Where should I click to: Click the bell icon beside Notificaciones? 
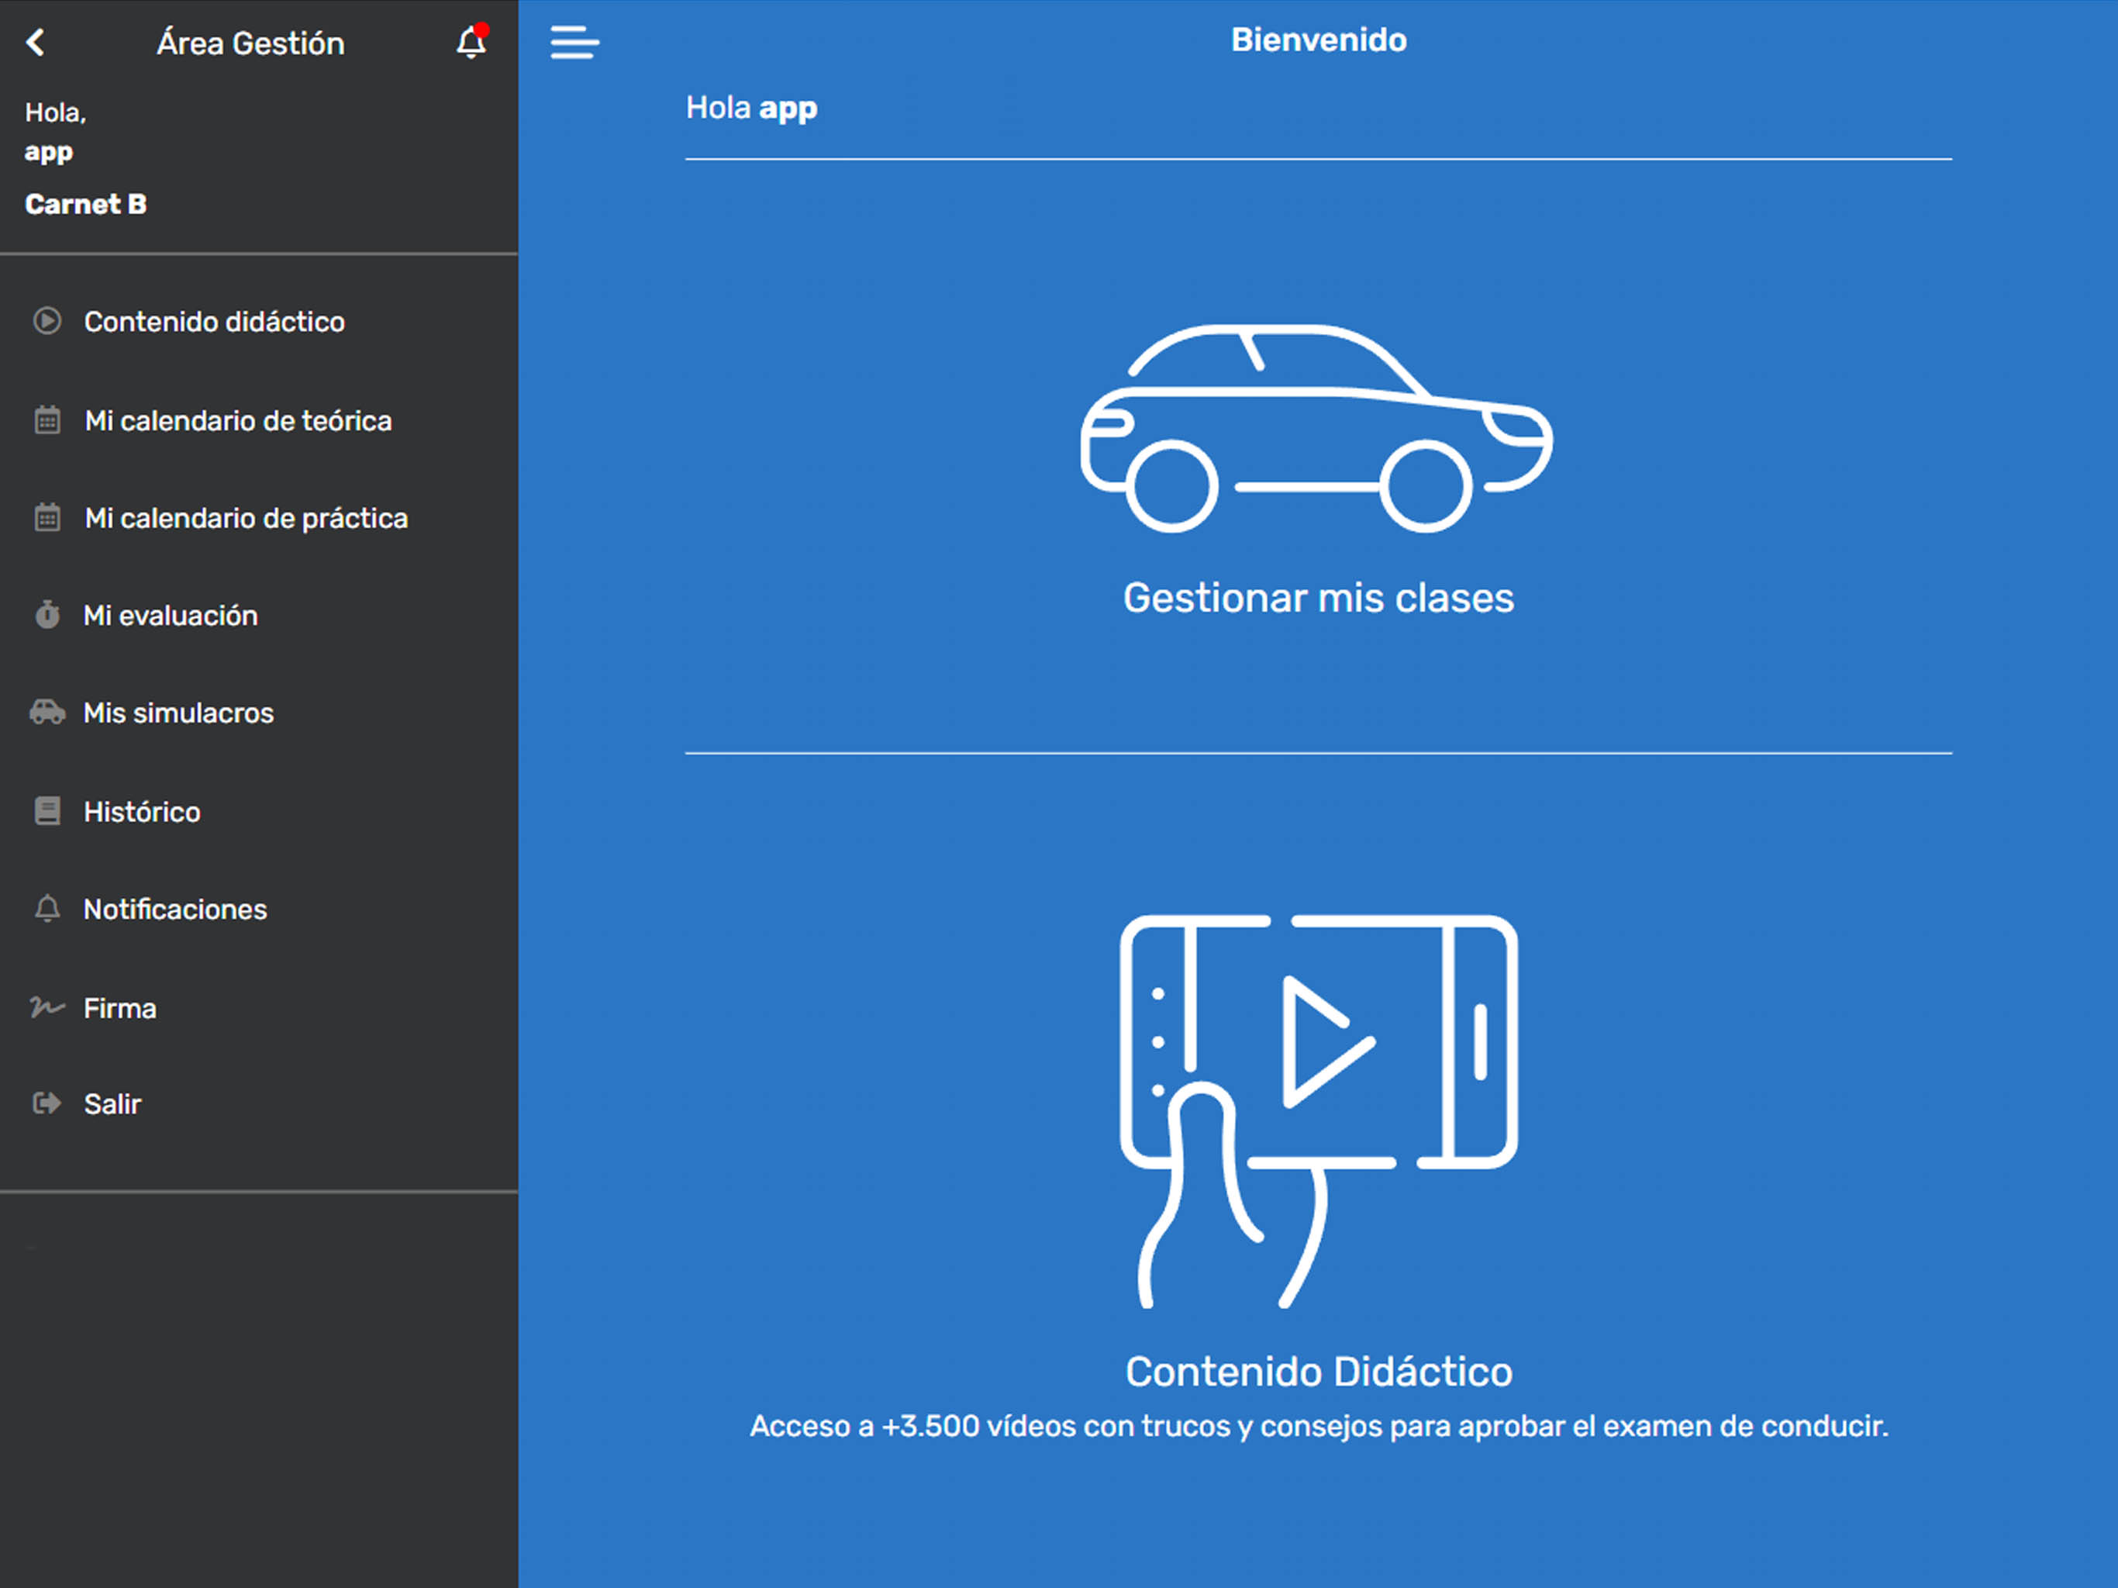click(x=47, y=909)
